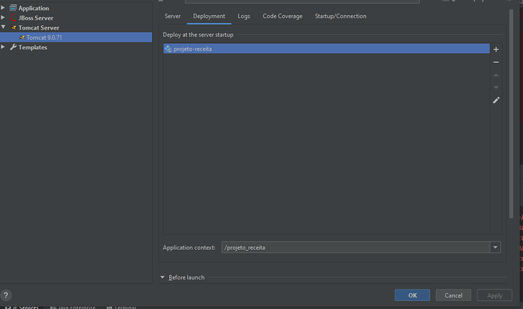Image resolution: width=523 pixels, height=309 pixels.
Task: Expand the Templates tree node
Action: click(3, 47)
